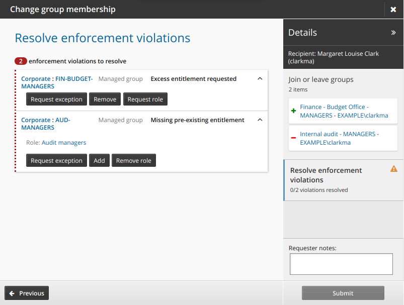The height and width of the screenshot is (305, 404).
Task: Collapse the AUD-MANAGERS violation row
Action: coord(260,120)
